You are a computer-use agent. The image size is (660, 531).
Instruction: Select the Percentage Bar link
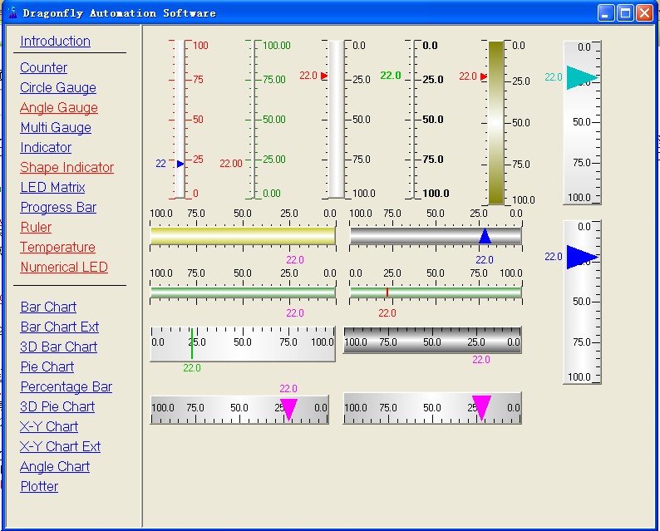[x=66, y=386]
